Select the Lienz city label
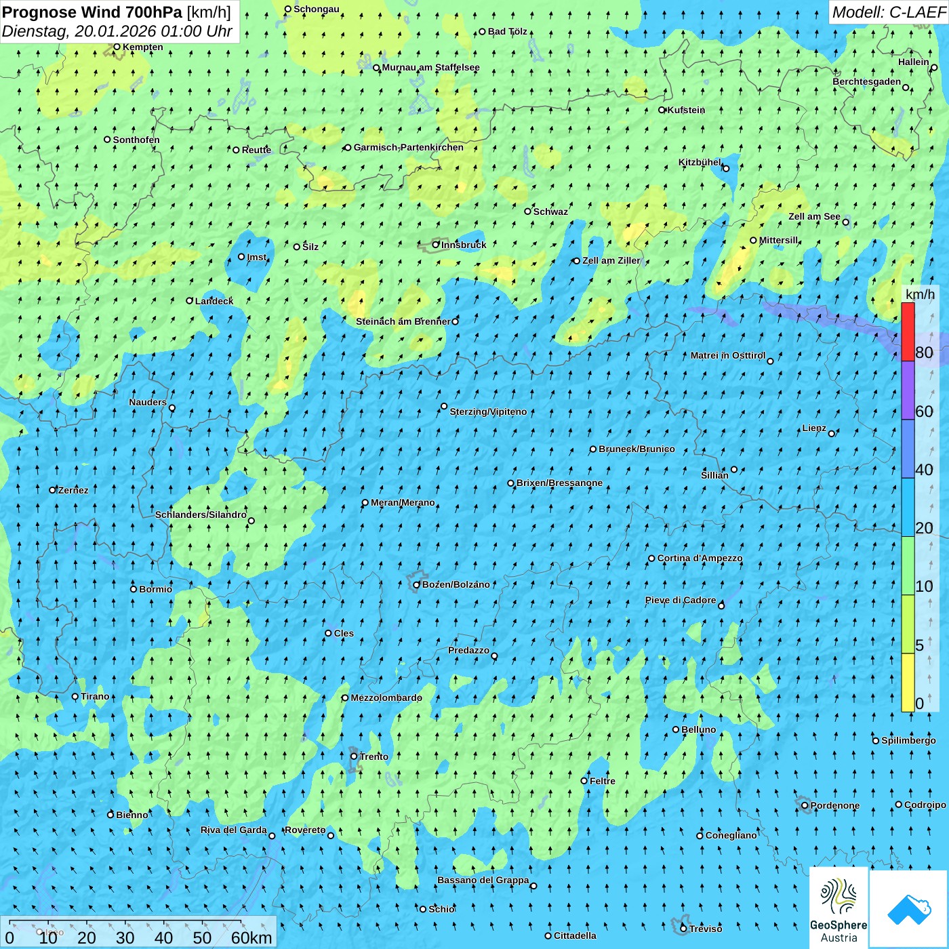This screenshot has width=949, height=949. click(x=814, y=428)
